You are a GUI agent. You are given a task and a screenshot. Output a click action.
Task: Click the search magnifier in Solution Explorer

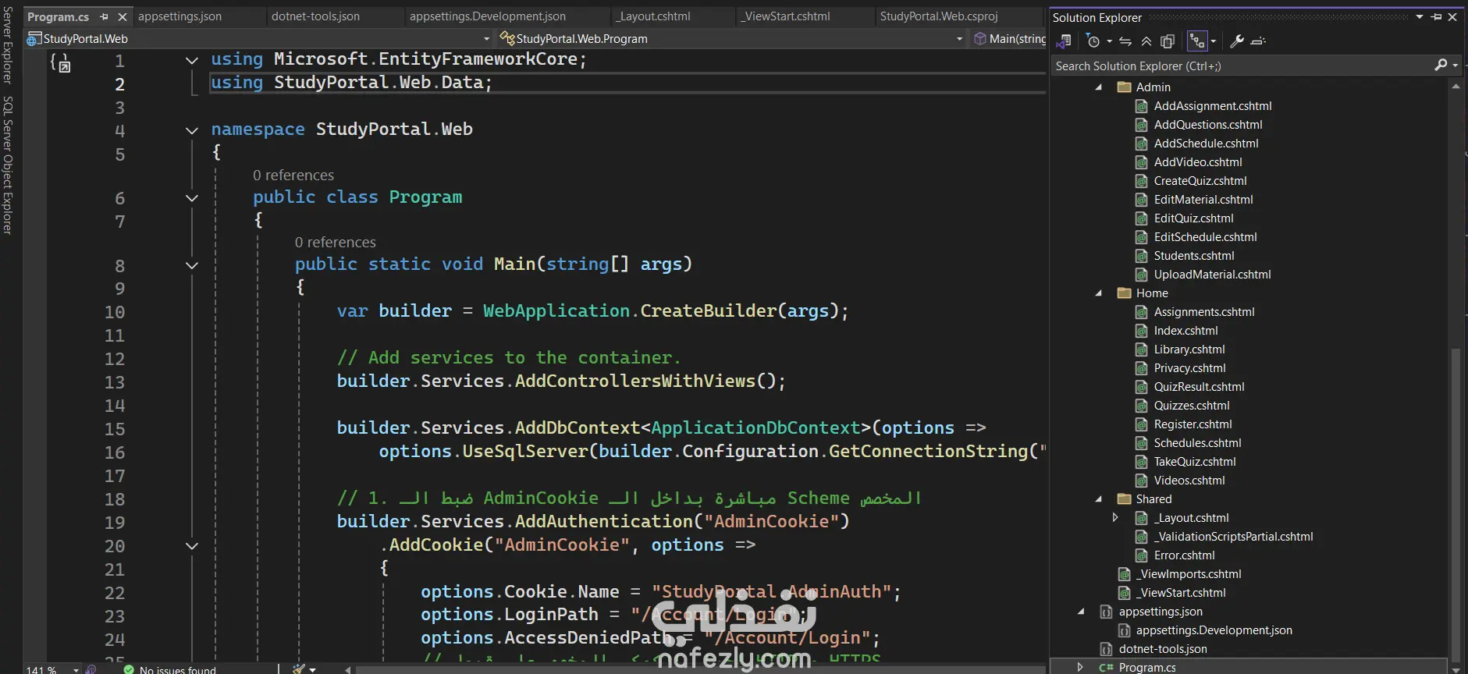1441,66
